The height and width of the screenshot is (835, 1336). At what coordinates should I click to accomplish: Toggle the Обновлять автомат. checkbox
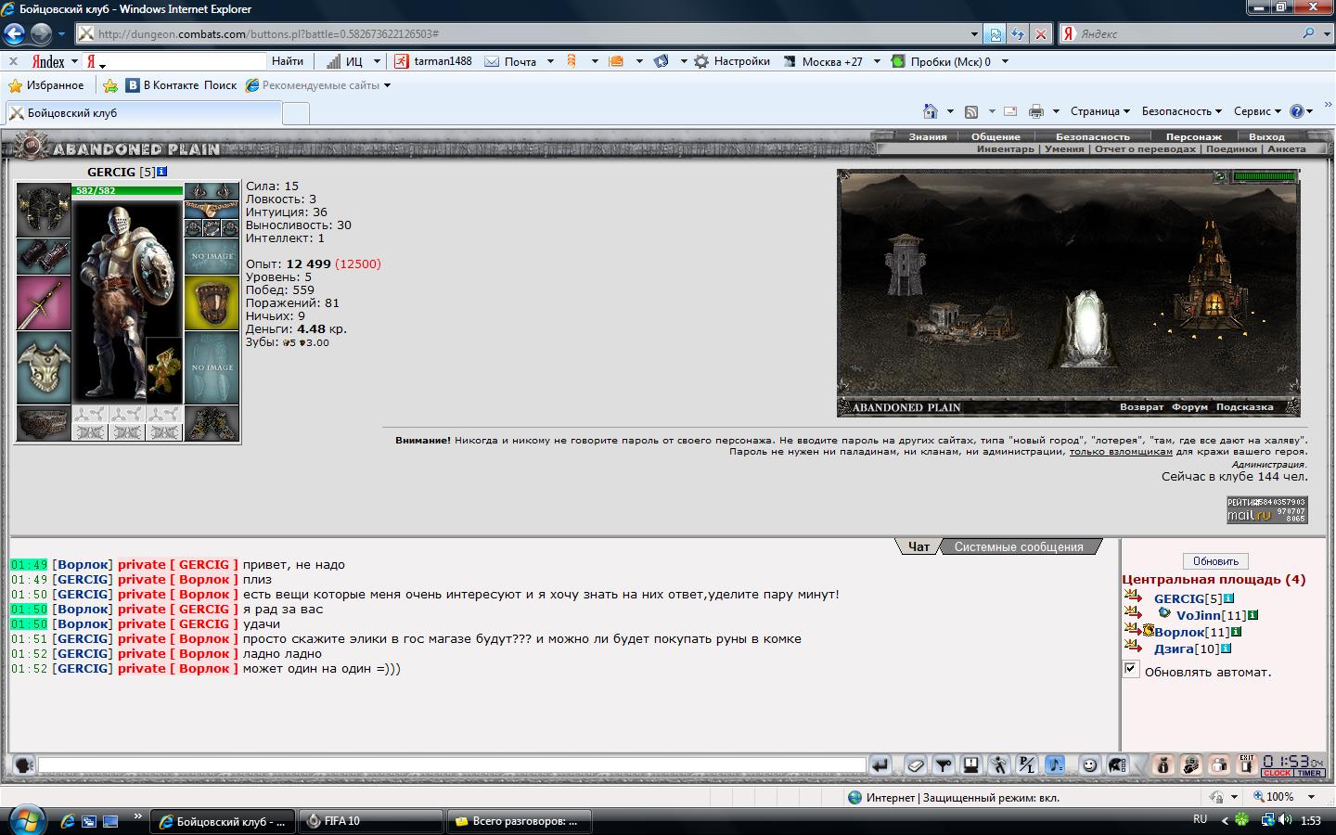(x=1131, y=669)
